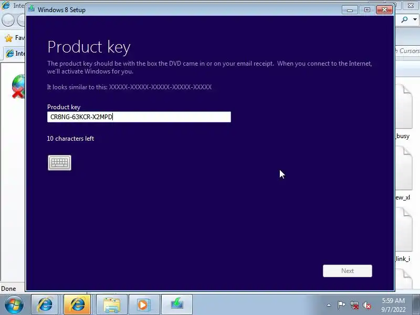Click the search magnifier in Internet Explorer
Image resolution: width=420 pixels, height=315 pixels.
[x=404, y=19]
